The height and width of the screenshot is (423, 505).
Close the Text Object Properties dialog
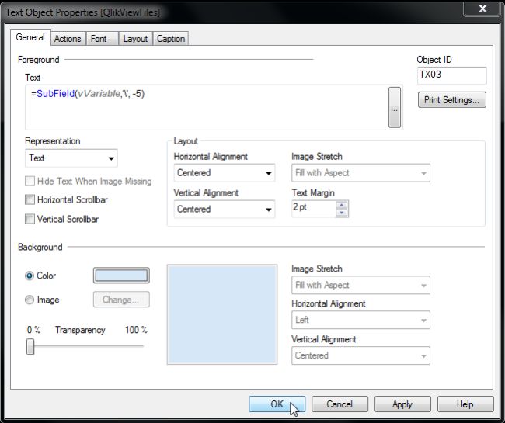[x=482, y=9]
